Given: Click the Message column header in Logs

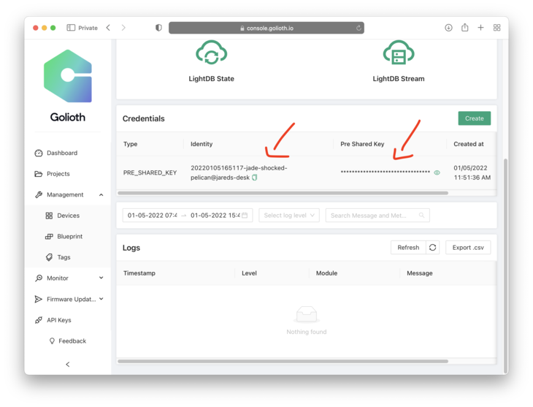Looking at the screenshot, I should coord(420,273).
